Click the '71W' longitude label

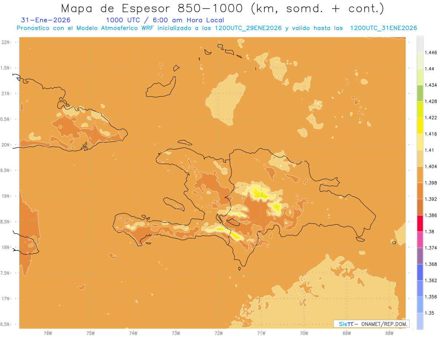261,333
